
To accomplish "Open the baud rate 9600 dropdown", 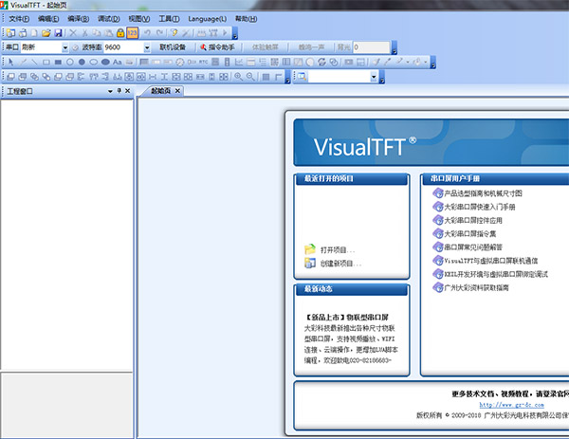I will click(147, 47).
